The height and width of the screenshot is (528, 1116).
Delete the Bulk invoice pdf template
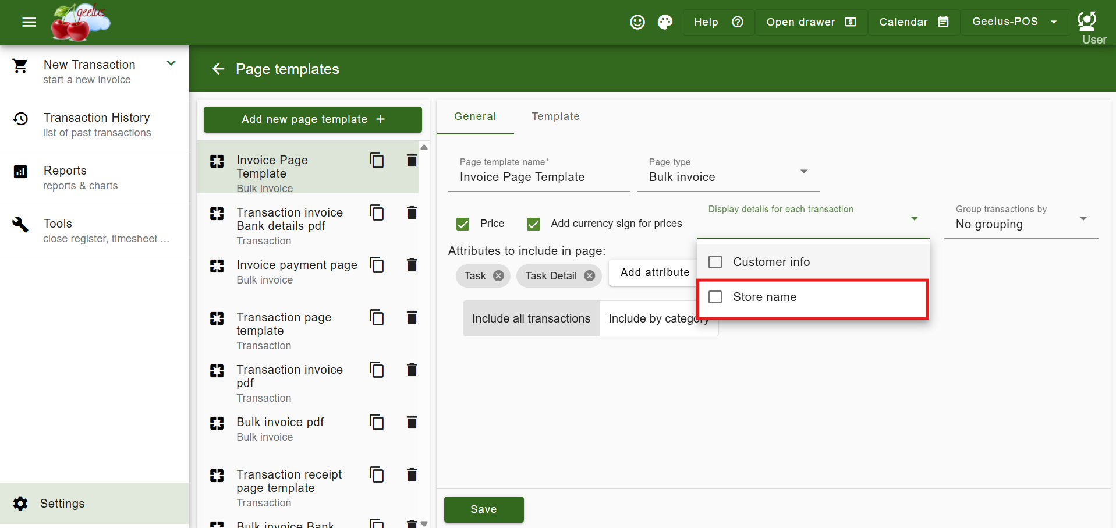click(x=412, y=423)
